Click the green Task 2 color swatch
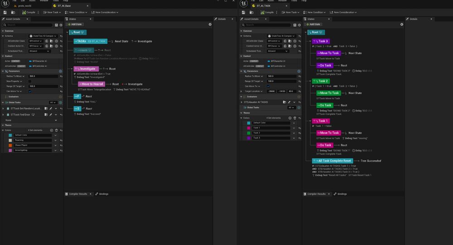 pos(249,133)
